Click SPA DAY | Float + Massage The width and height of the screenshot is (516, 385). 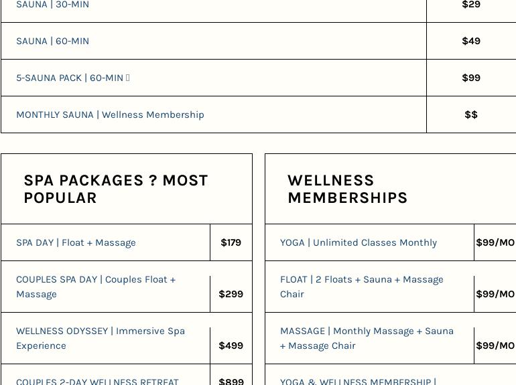click(x=76, y=242)
